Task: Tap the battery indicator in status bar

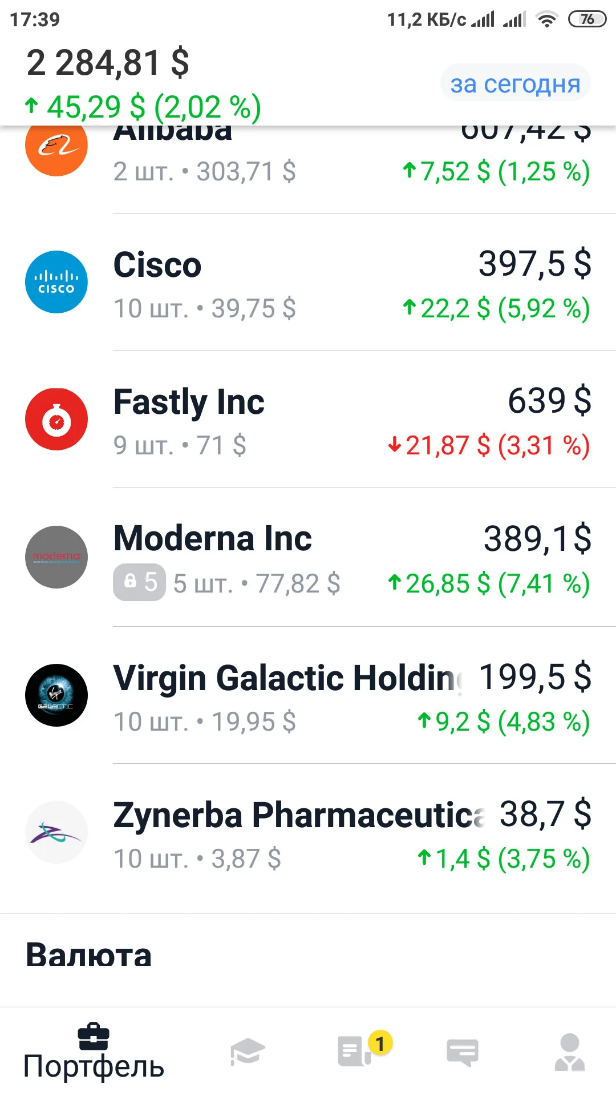Action: click(x=587, y=19)
